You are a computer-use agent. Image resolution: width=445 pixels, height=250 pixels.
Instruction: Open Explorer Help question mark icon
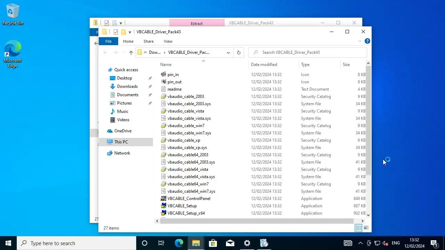click(367, 41)
